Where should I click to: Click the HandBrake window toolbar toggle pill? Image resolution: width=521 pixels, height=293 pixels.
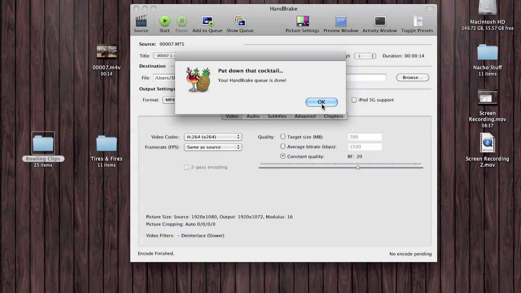tap(430, 9)
